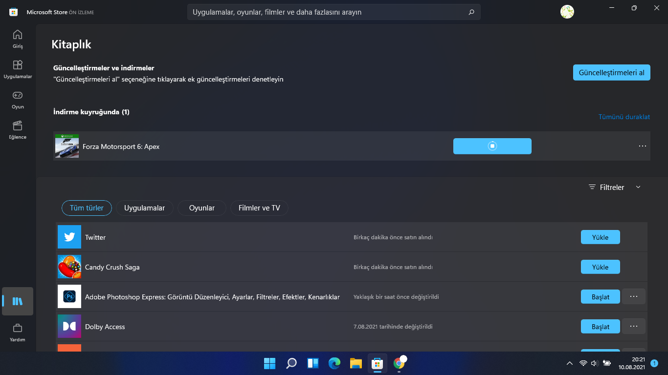The image size is (668, 375).
Task: Click the Dolby Access app icon
Action: click(x=69, y=327)
